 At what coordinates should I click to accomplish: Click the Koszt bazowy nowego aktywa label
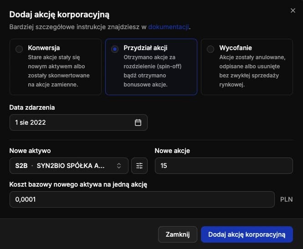coord(78,184)
